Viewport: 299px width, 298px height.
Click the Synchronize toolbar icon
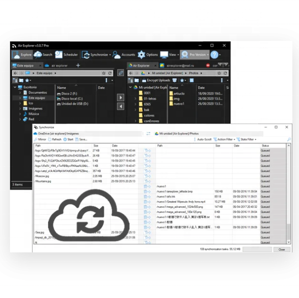click(x=86, y=55)
